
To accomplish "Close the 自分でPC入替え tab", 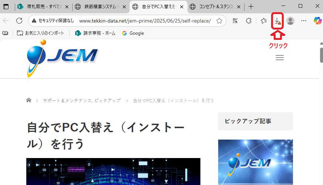I will pos(182,7).
